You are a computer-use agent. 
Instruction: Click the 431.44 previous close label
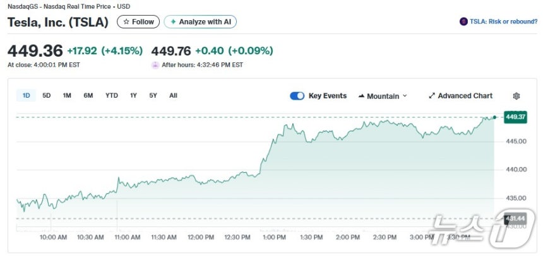pos(515,218)
